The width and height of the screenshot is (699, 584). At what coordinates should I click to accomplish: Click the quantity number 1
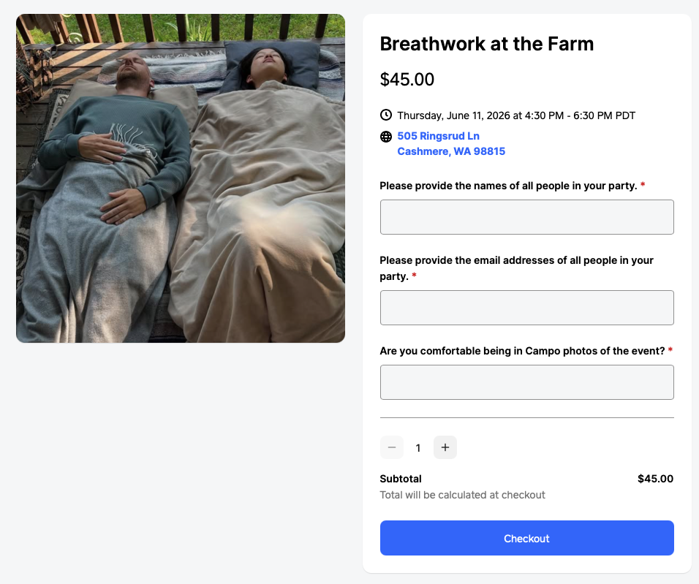[x=418, y=448]
